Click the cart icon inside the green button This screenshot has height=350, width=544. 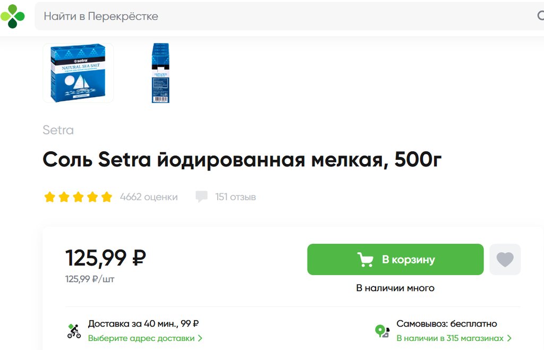pos(365,260)
